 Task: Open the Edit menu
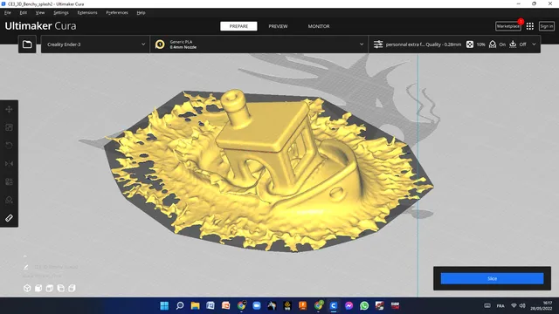coord(24,12)
